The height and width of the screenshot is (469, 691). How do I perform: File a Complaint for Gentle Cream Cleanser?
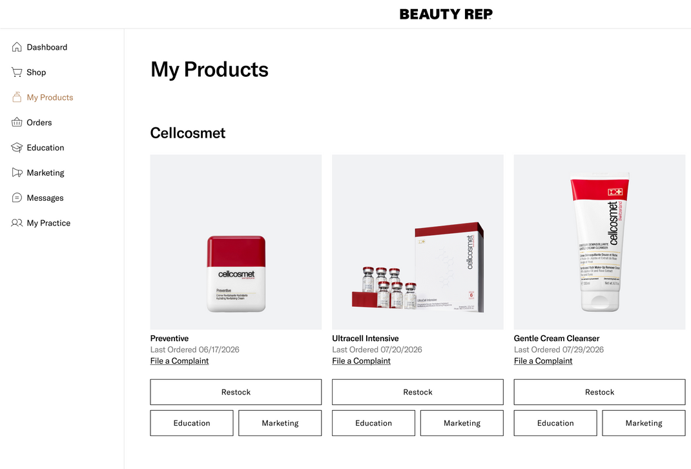click(x=543, y=361)
